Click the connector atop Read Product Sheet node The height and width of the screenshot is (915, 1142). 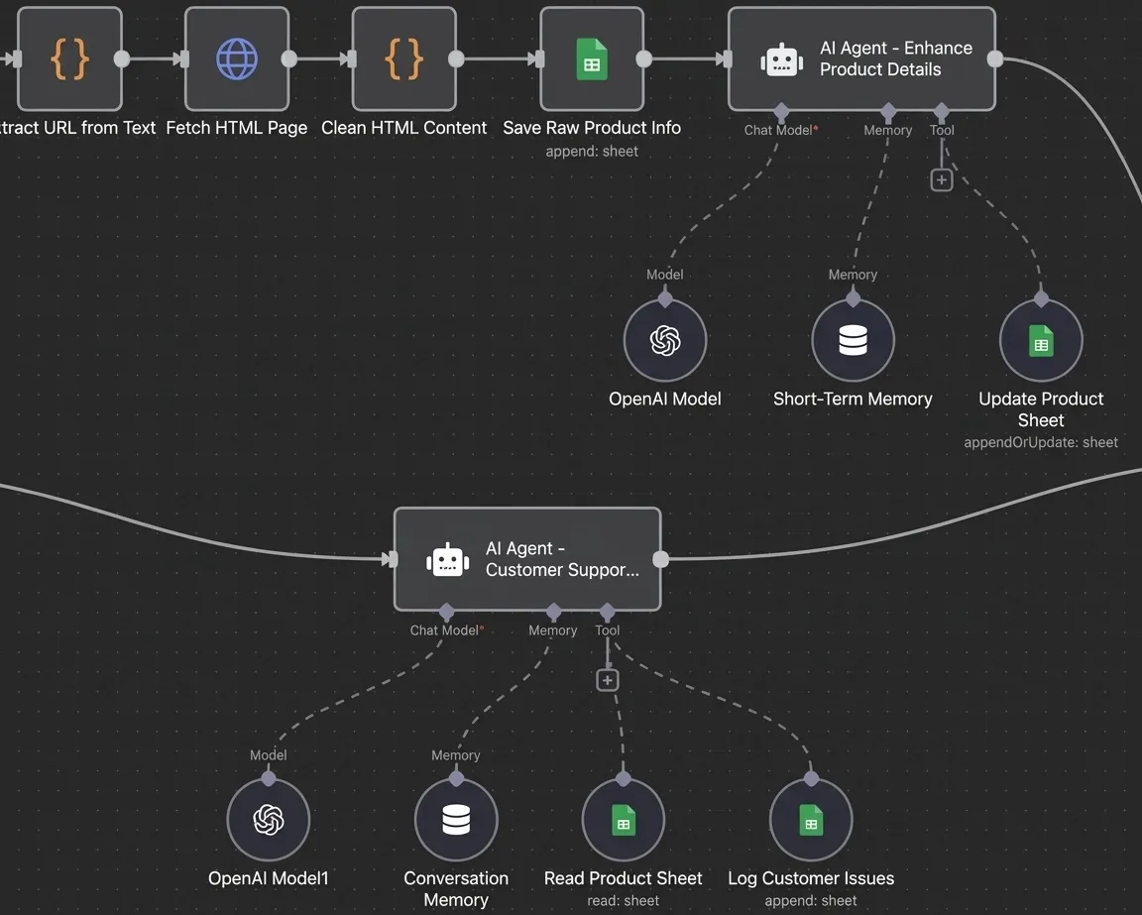[x=623, y=778]
